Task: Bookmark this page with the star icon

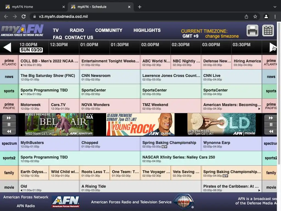Action: (255, 16)
